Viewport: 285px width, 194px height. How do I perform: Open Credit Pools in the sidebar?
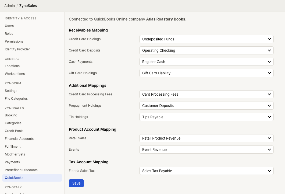(x=14, y=131)
